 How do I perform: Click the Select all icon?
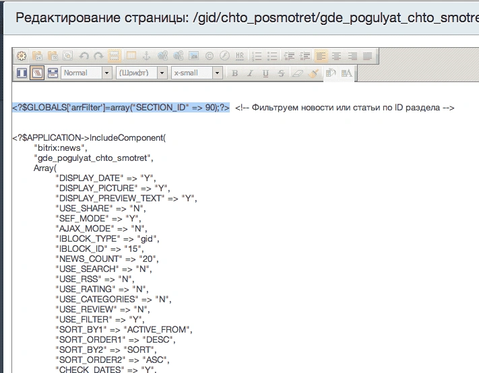click(68, 56)
